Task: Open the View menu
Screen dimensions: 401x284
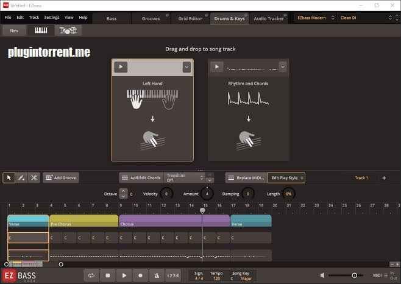Action: 69,18
